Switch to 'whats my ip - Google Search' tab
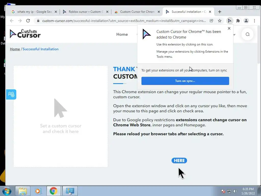 [x=34, y=12]
